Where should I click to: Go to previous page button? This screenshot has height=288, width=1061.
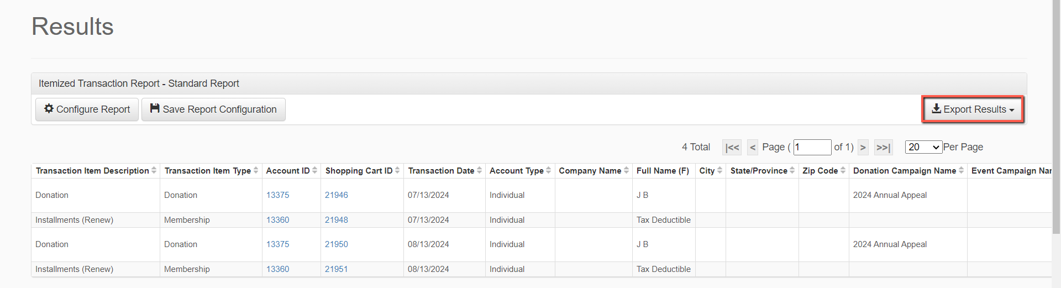(753, 147)
